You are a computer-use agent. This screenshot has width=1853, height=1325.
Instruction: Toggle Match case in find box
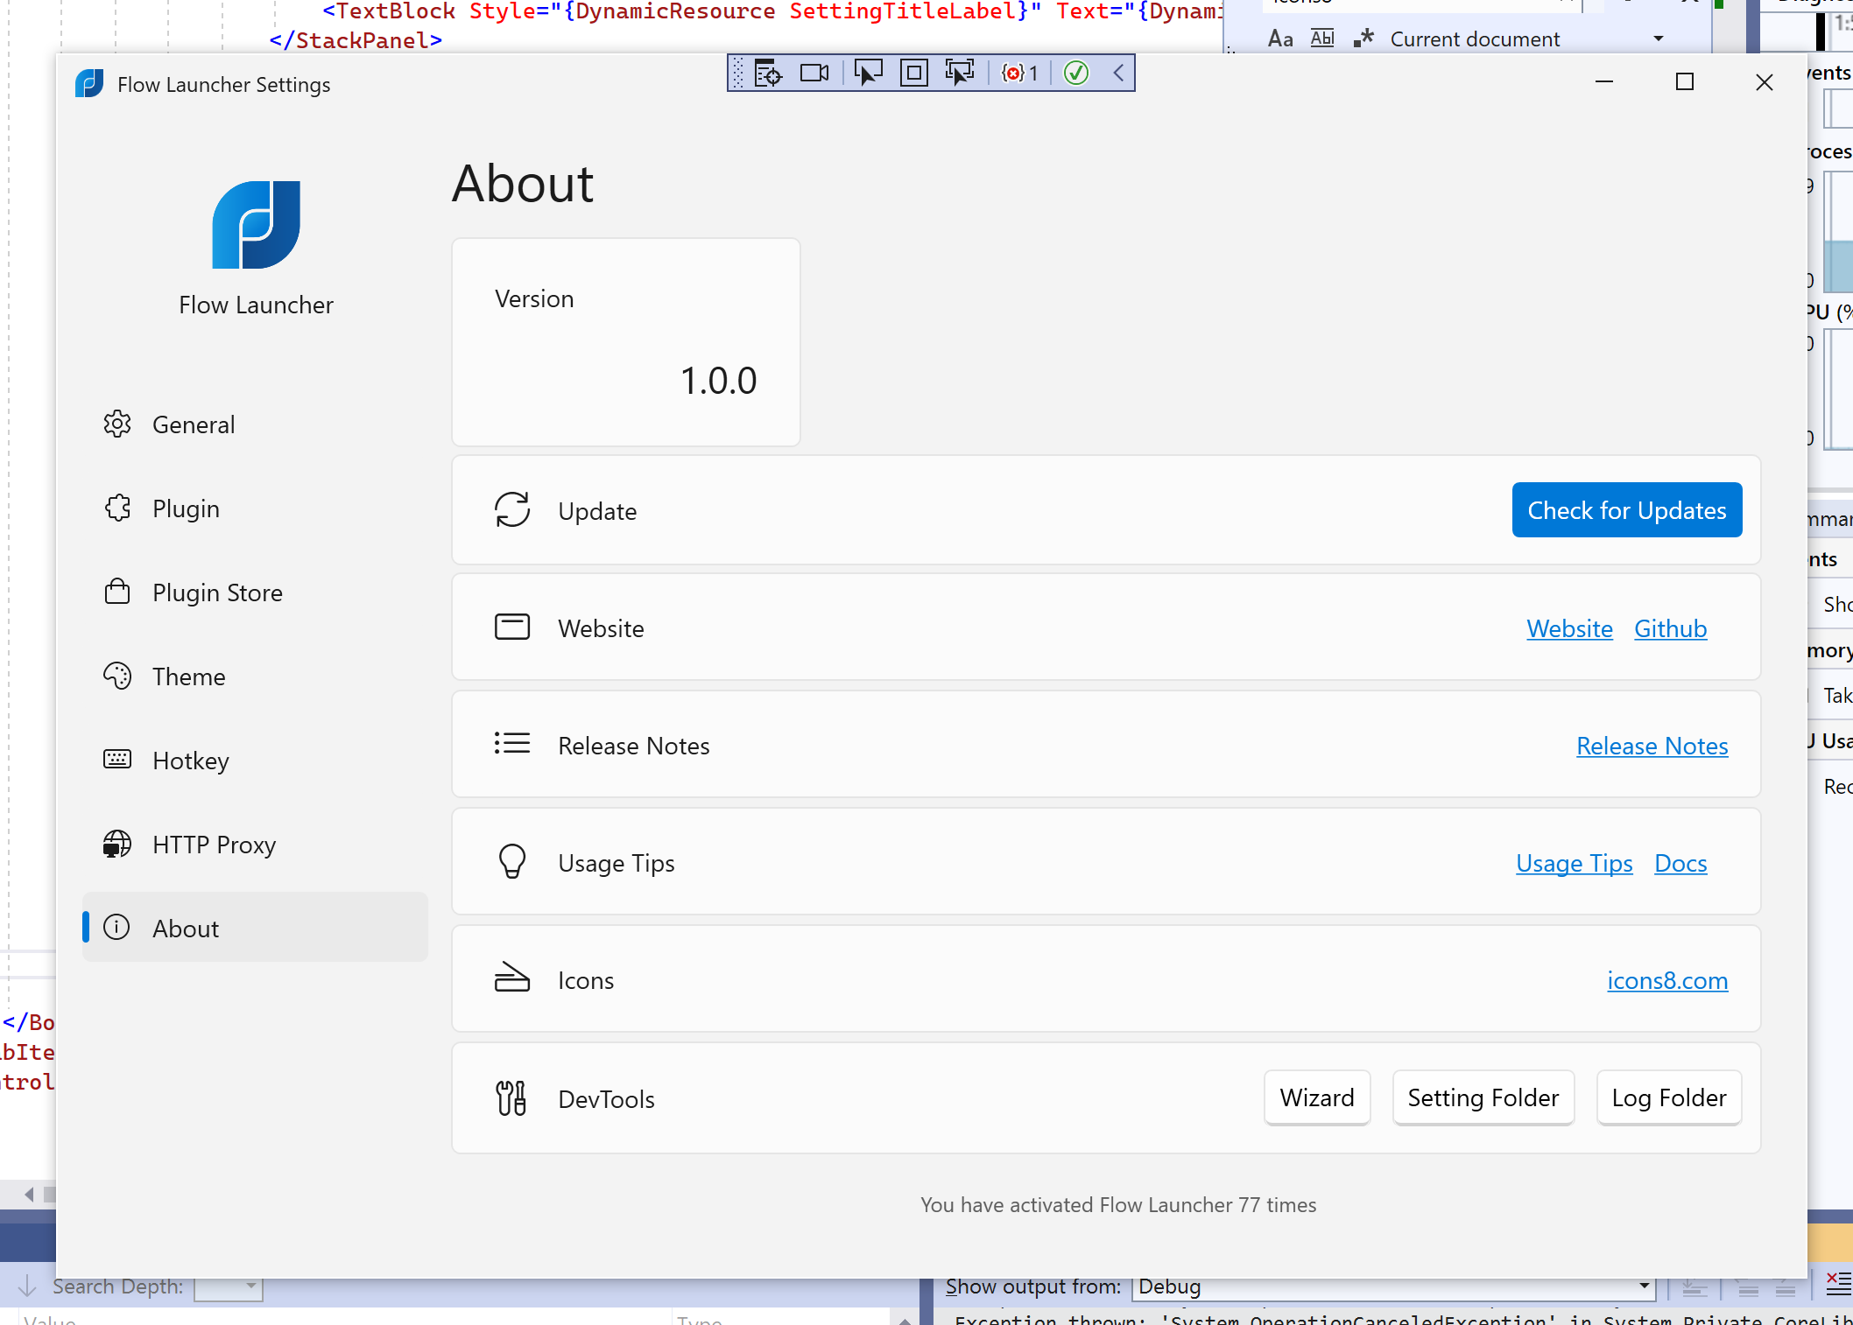[1279, 39]
